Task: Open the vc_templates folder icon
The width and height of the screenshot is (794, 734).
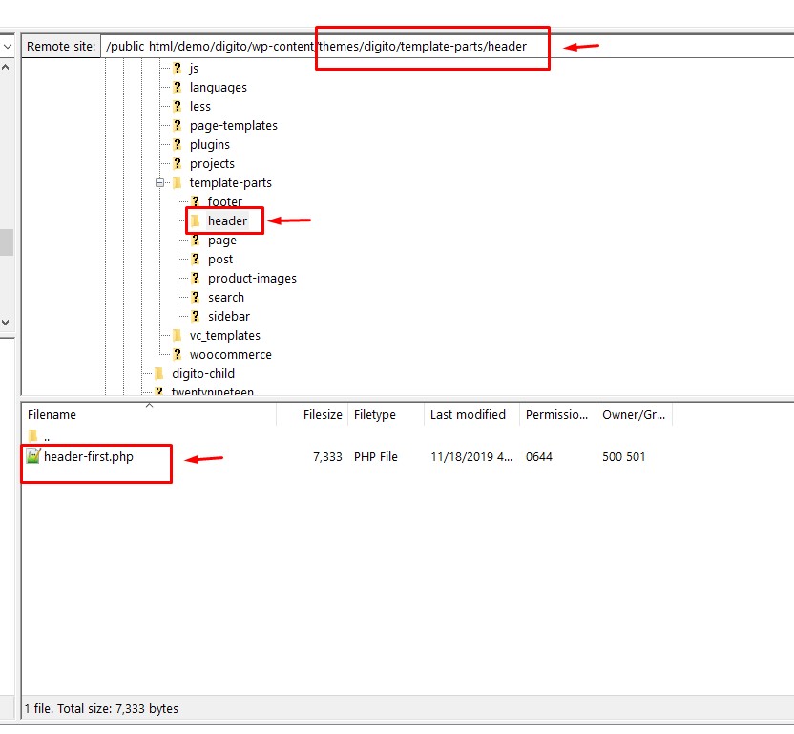Action: [177, 335]
